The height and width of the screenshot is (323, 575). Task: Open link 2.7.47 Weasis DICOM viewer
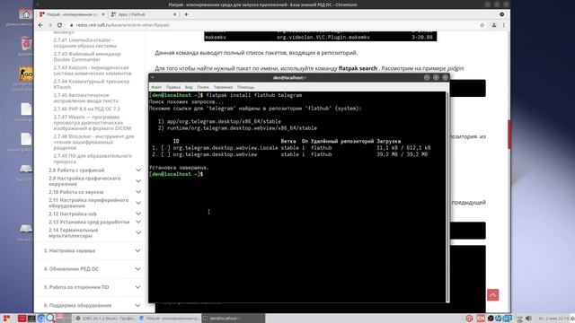click(x=92, y=123)
